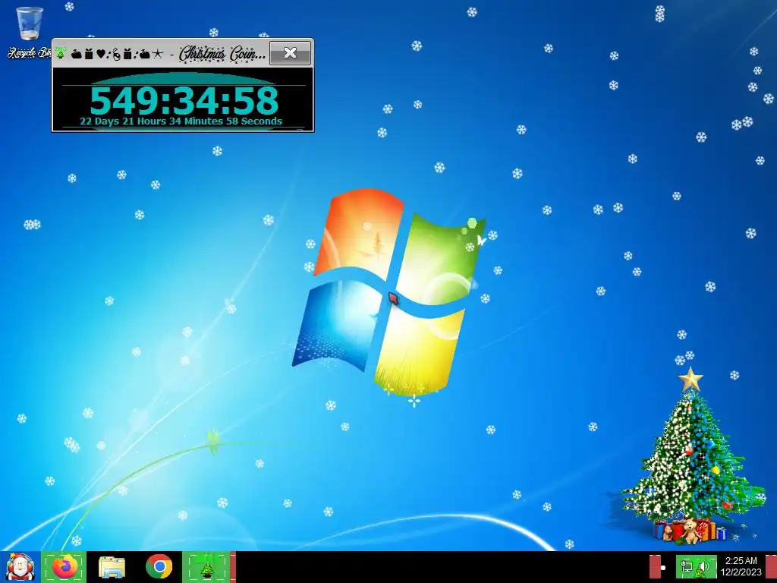Click the 549:34:58 countdown timer display
Viewport: 777px width, 583px height.
click(x=184, y=101)
